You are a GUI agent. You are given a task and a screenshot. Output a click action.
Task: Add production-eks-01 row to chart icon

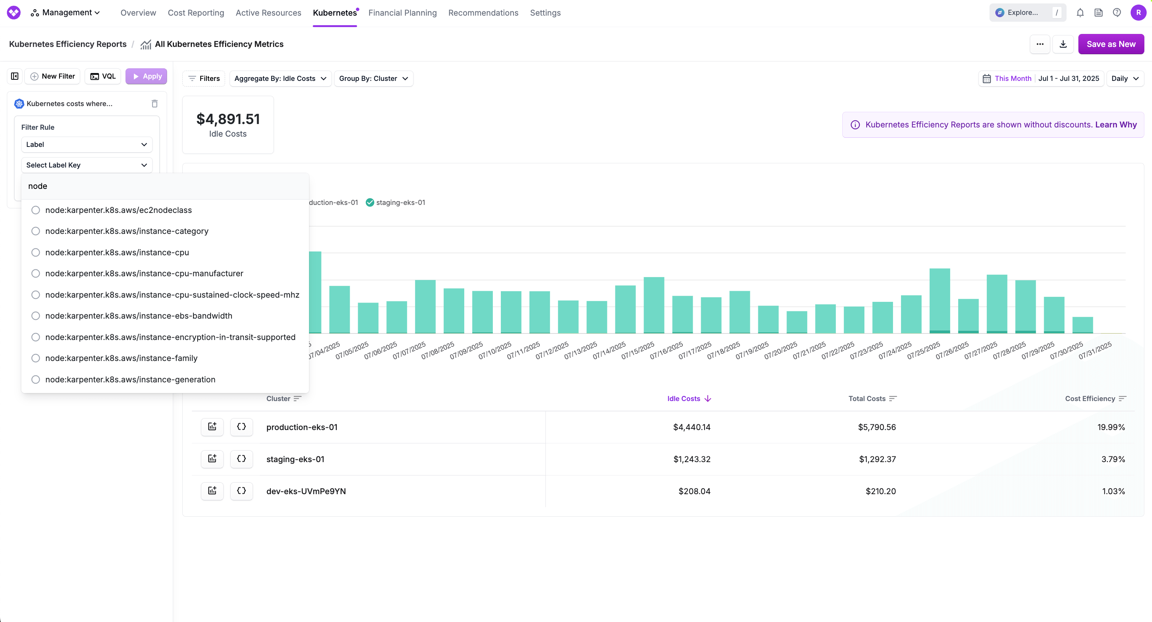click(212, 427)
